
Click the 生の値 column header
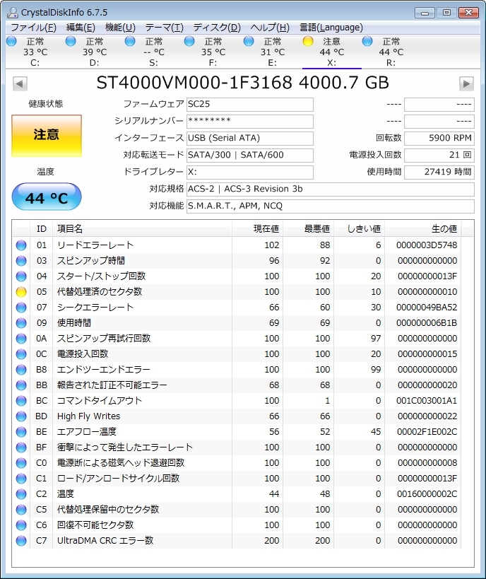click(x=423, y=229)
